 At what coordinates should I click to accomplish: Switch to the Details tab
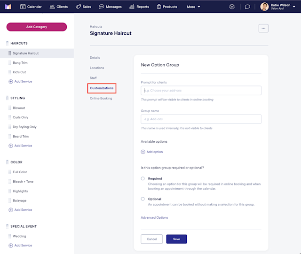95,57
